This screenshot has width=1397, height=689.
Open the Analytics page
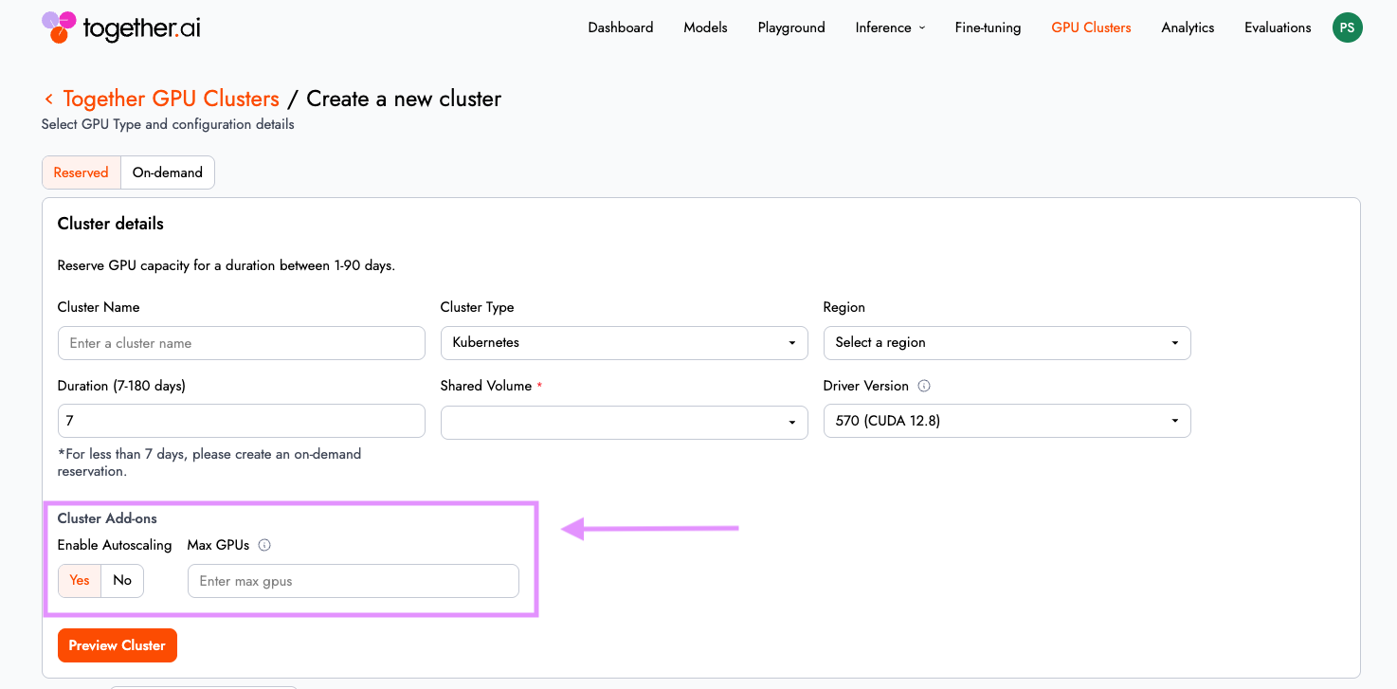(x=1188, y=27)
